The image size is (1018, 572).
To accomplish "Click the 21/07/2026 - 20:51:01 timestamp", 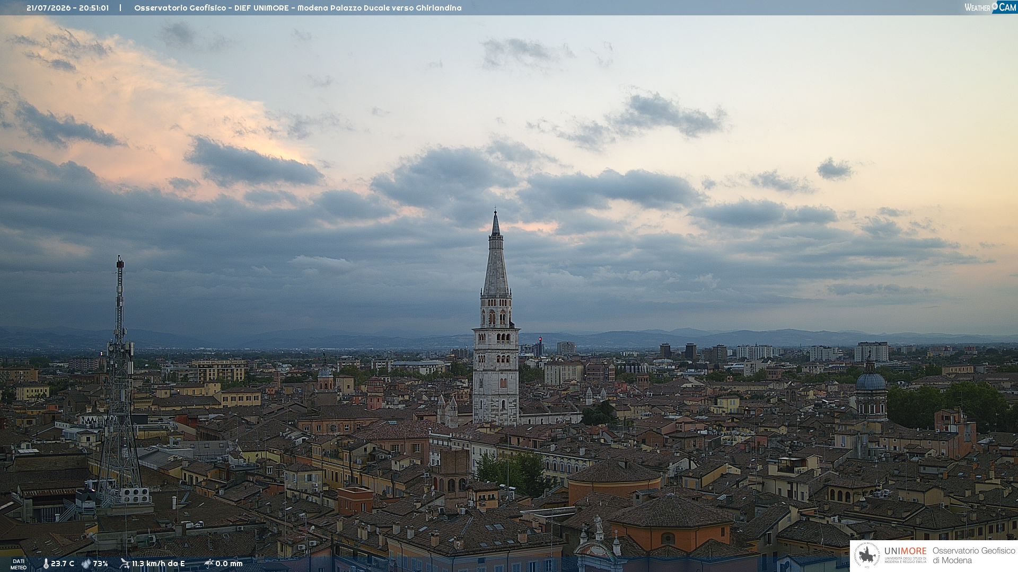I will pyautogui.click(x=67, y=8).
